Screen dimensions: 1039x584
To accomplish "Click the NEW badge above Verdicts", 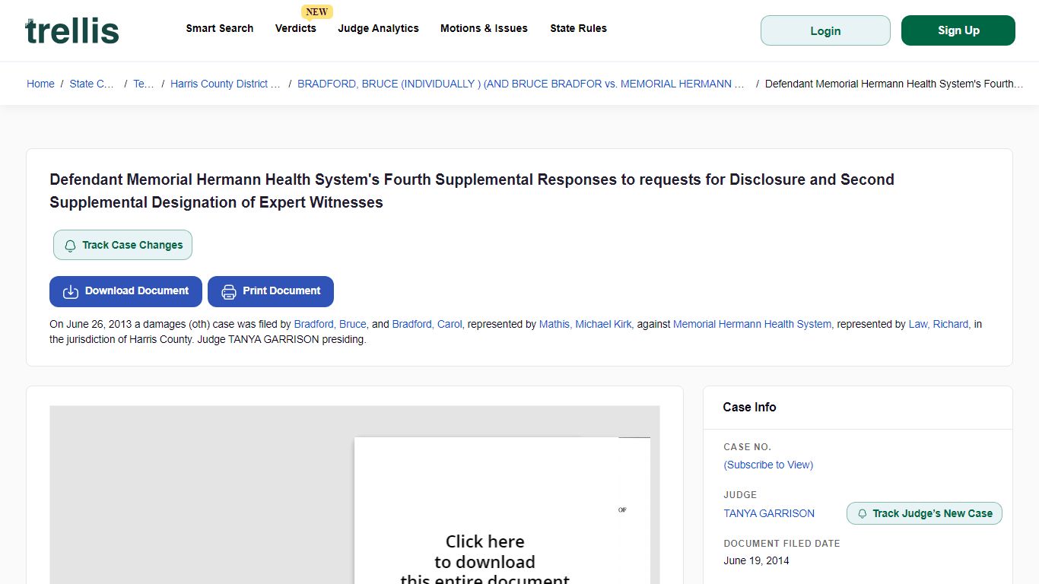I will [317, 11].
